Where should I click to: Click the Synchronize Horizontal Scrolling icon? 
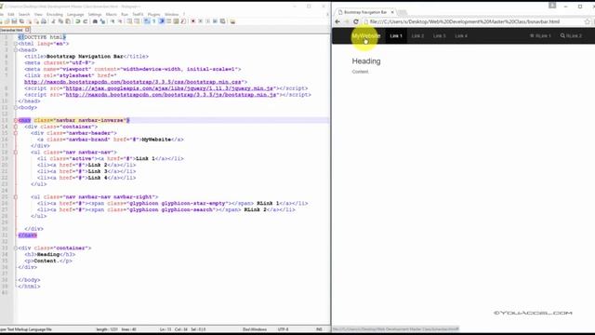click(x=137, y=21)
